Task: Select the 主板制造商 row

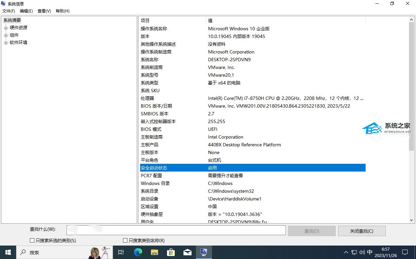Action: point(252,137)
